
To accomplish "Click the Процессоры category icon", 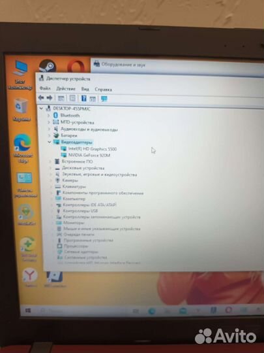I will click(60, 246).
